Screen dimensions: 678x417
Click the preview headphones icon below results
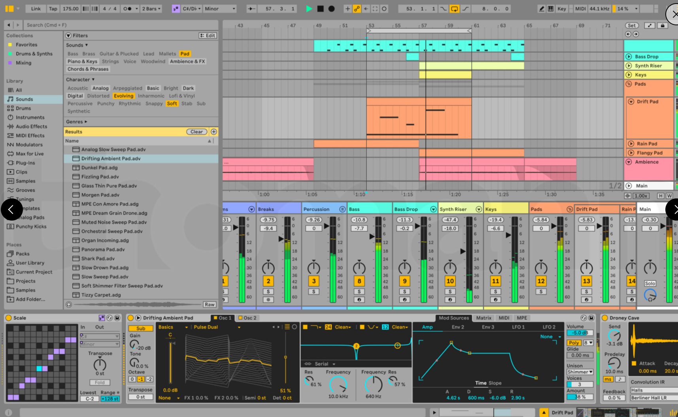click(x=69, y=304)
